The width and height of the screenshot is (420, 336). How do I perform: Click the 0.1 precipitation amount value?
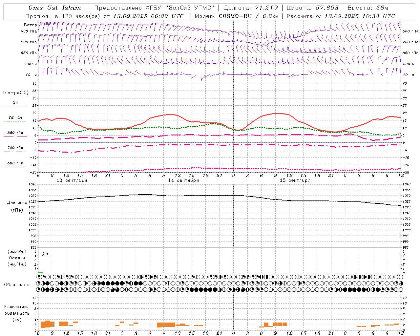(x=45, y=254)
